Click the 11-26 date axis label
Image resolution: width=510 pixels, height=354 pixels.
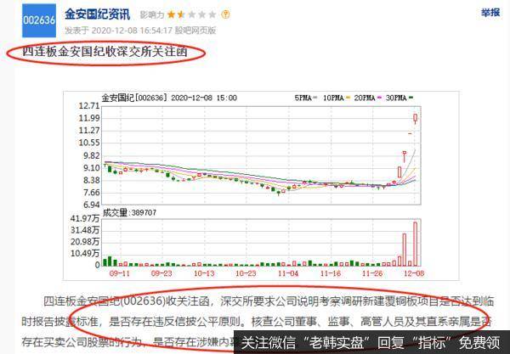(x=372, y=273)
